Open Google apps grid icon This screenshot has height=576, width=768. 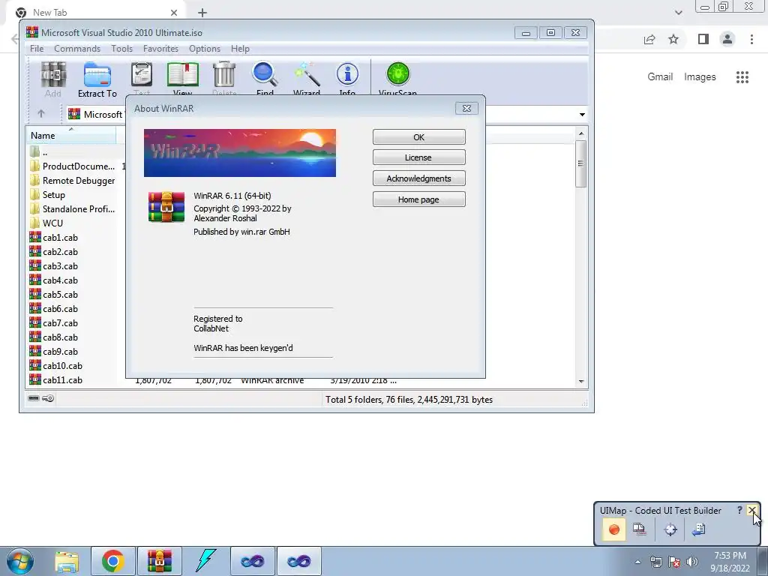742,77
